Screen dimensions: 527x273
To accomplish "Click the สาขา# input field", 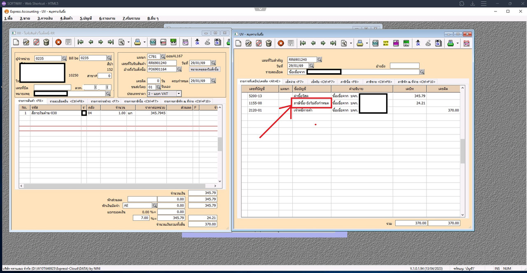I will click(x=105, y=76).
